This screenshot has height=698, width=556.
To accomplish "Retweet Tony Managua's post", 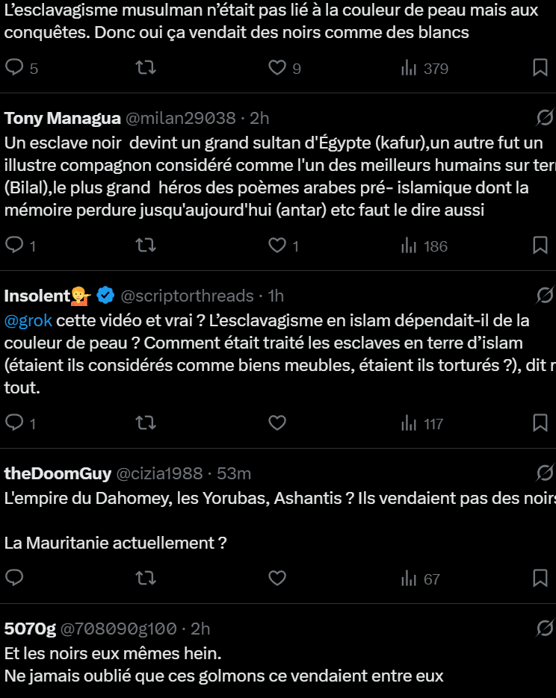I will point(146,245).
